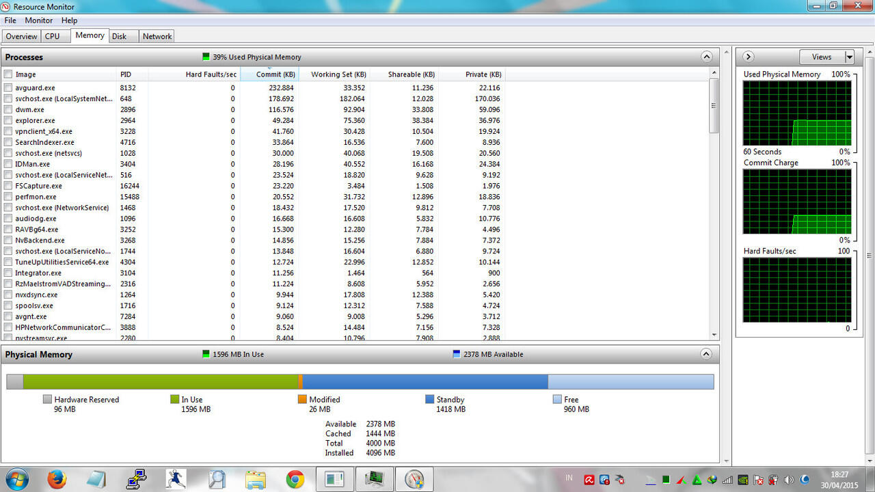Click the process list scroll-up arrow
The height and width of the screenshot is (492, 875).
tap(714, 72)
